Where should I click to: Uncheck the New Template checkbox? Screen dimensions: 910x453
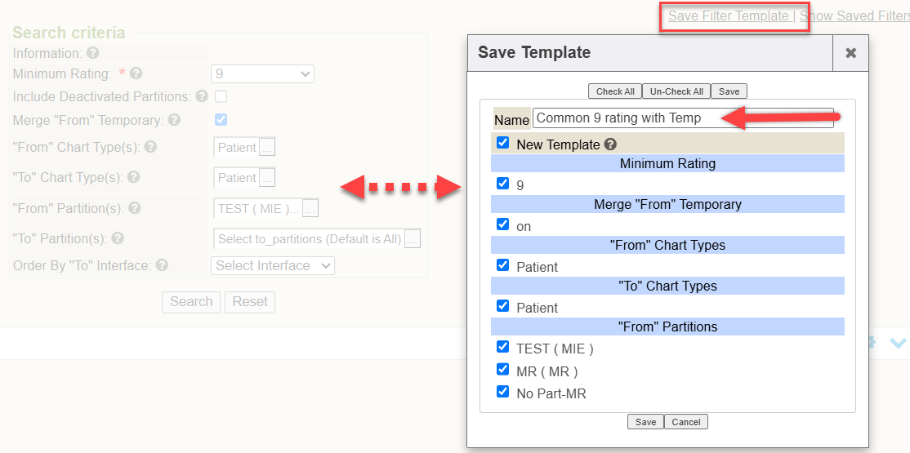502,143
